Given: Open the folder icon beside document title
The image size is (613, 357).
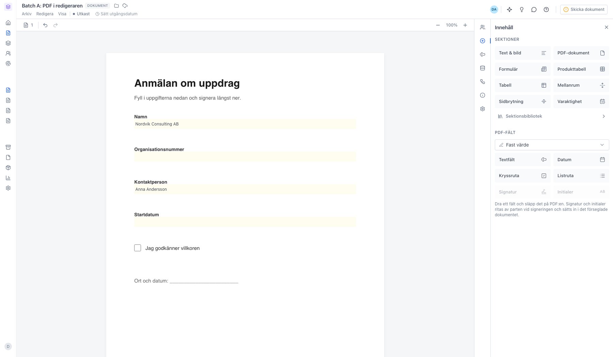Looking at the screenshot, I should [116, 6].
